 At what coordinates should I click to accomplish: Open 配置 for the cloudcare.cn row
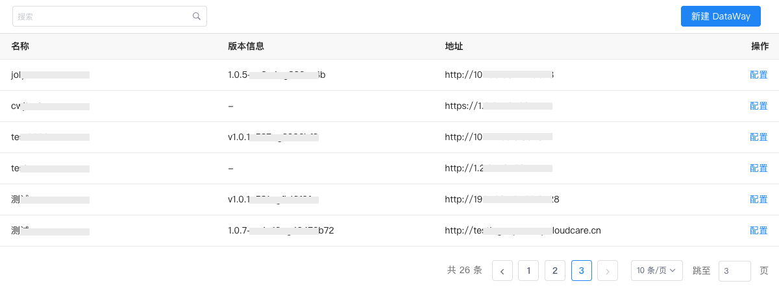(758, 230)
